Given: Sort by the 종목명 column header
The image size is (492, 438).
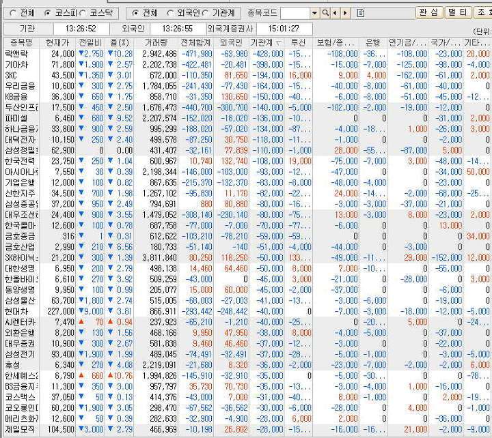Looking at the screenshot, I should point(21,42).
